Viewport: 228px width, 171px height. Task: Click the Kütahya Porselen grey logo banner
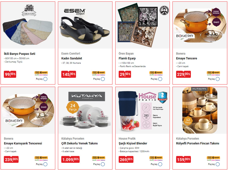coord(87,96)
